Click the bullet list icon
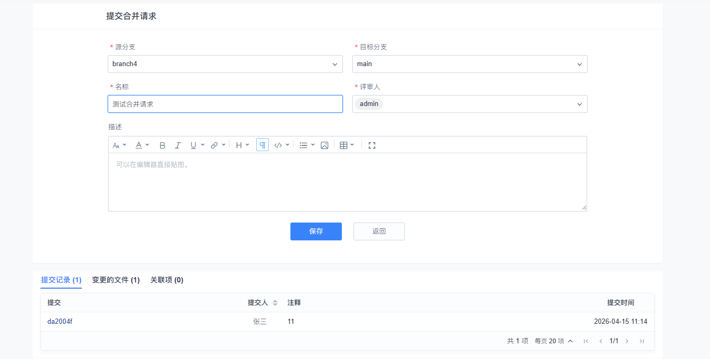710x359 pixels. coord(304,145)
